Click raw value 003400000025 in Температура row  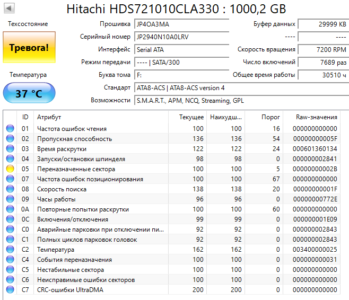pyautogui.click(x=315, y=250)
